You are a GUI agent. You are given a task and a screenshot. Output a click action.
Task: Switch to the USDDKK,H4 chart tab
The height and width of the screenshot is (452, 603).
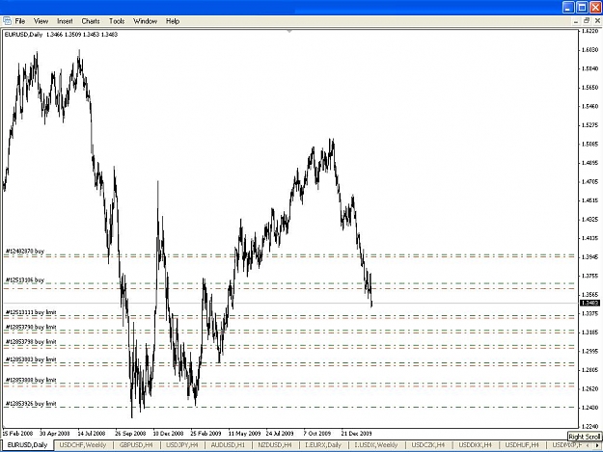click(475, 444)
